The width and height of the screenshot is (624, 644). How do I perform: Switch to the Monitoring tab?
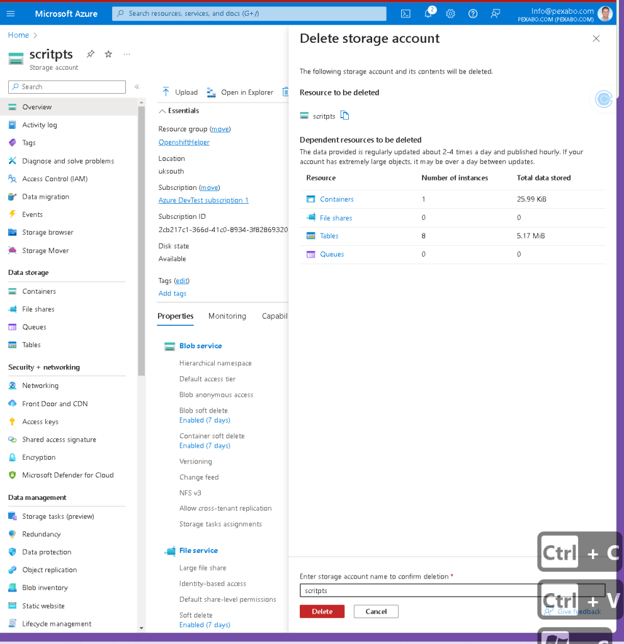[227, 316]
